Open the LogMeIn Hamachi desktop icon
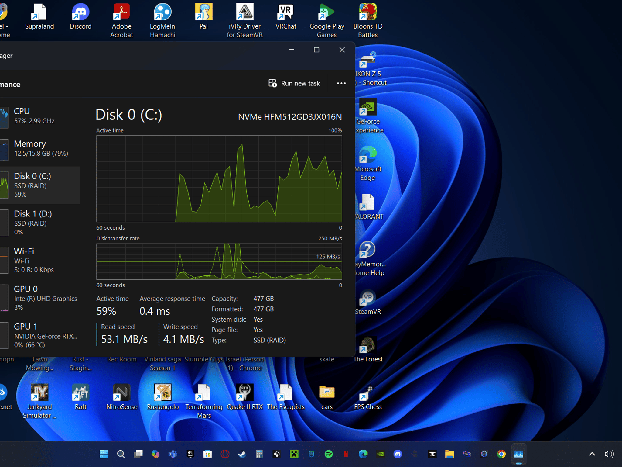 162,21
